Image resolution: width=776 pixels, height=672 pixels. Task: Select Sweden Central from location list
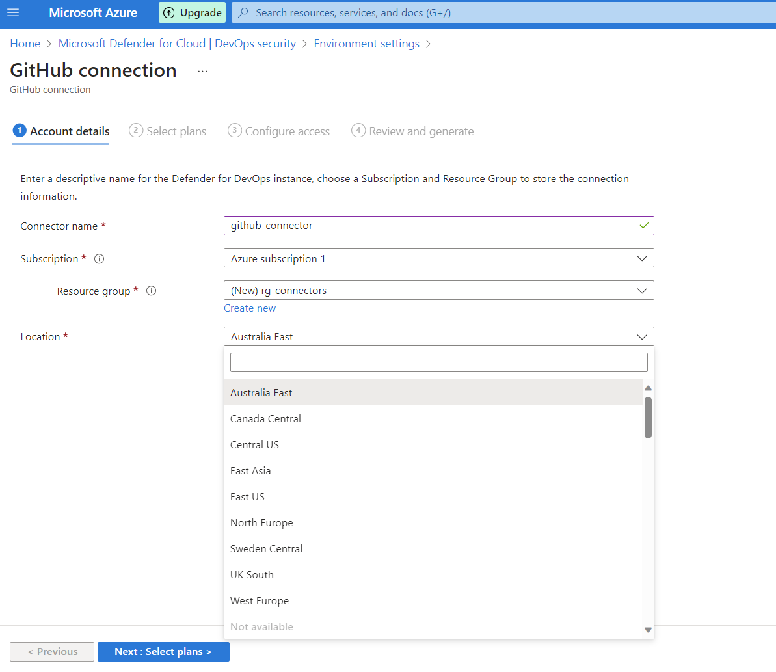tap(267, 549)
